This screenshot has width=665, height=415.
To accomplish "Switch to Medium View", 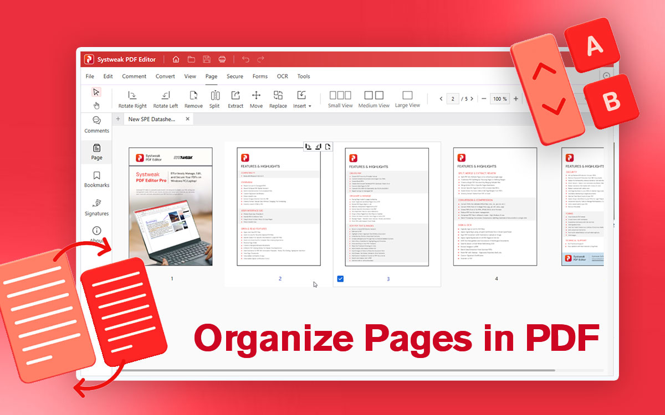I will [374, 99].
